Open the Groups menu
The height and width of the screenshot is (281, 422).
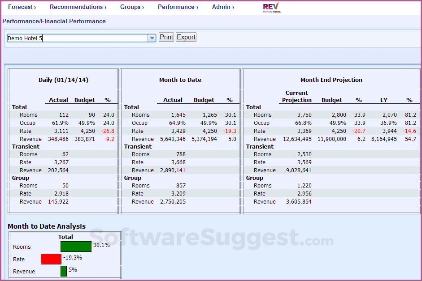click(132, 7)
